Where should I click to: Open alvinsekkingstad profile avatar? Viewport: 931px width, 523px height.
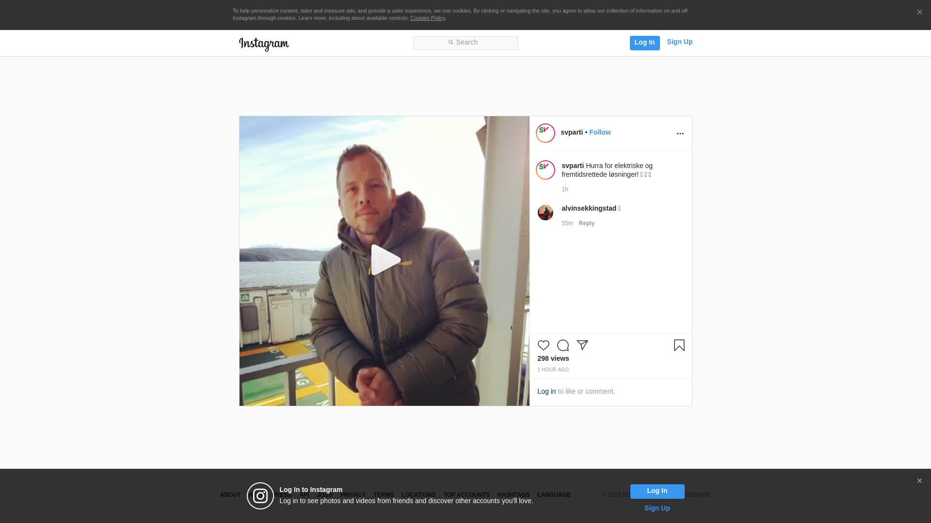click(x=546, y=213)
